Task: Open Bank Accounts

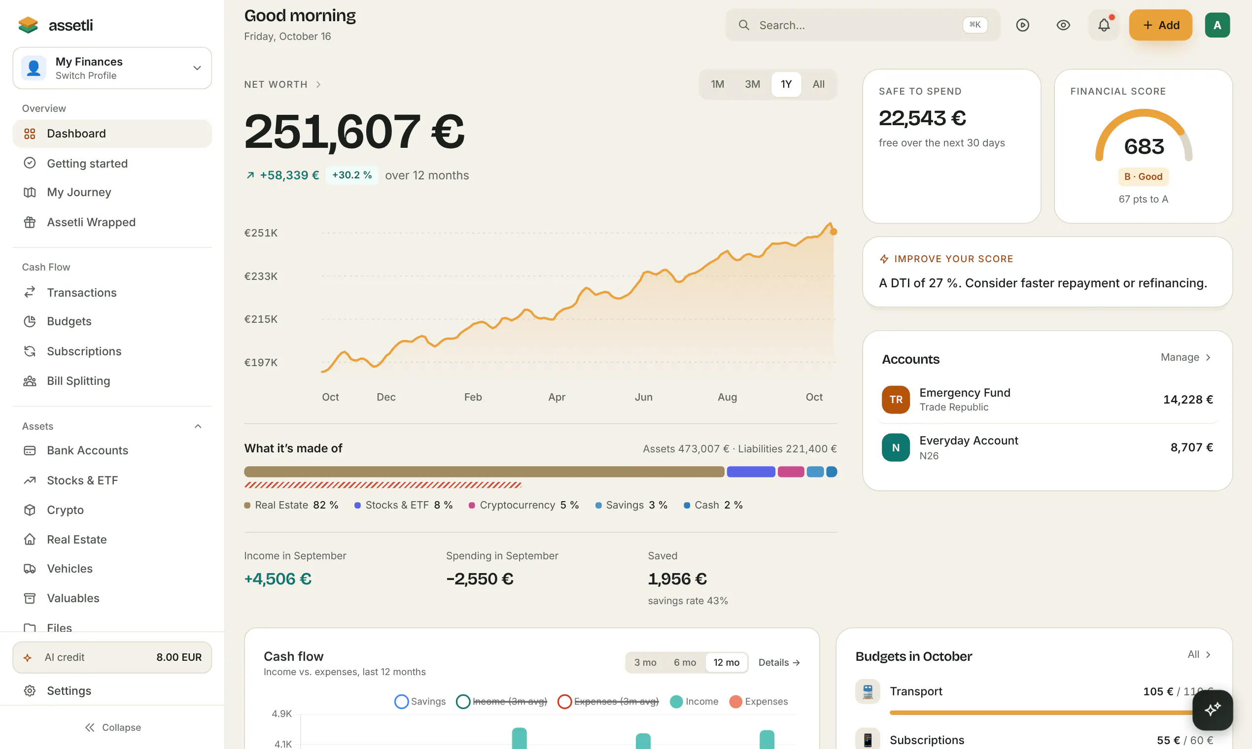Action: click(x=112, y=450)
